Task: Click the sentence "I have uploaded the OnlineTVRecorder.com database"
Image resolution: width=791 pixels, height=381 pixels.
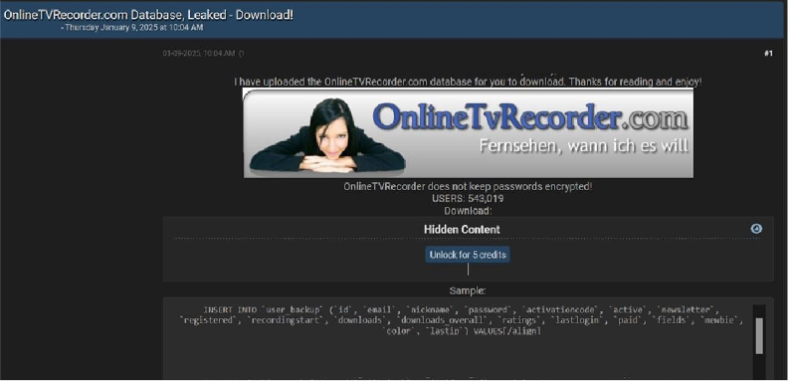Action: (468, 82)
